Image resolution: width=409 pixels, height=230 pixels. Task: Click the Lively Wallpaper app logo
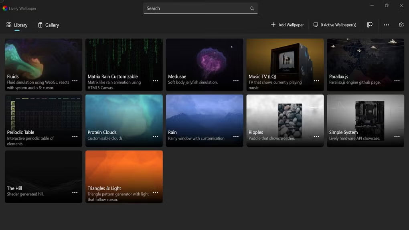coord(5,8)
